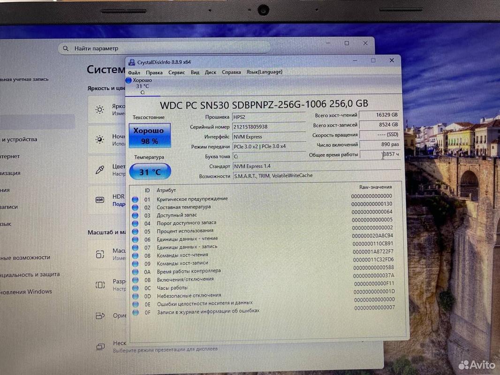The height and width of the screenshot is (375, 500).
Task: Click the 31 °C temperature button
Action: pyautogui.click(x=150, y=172)
